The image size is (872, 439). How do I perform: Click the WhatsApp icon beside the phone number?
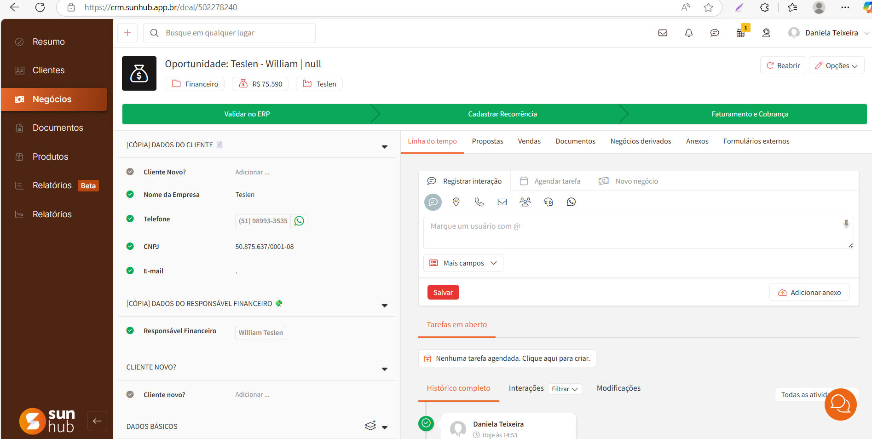[x=299, y=221]
